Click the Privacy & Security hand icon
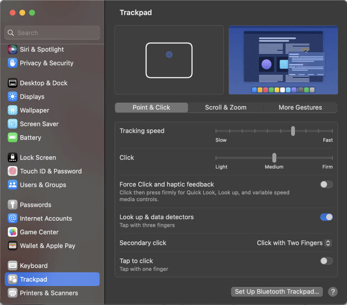 coord(13,63)
